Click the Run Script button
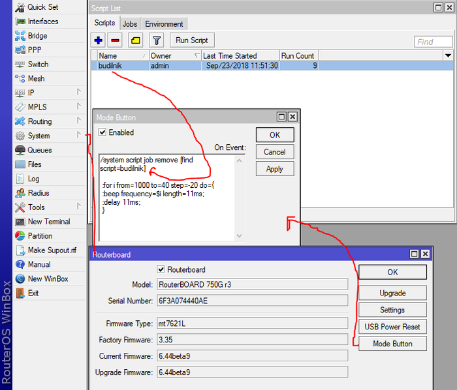Viewport: 457px width, 390px height. 192,40
